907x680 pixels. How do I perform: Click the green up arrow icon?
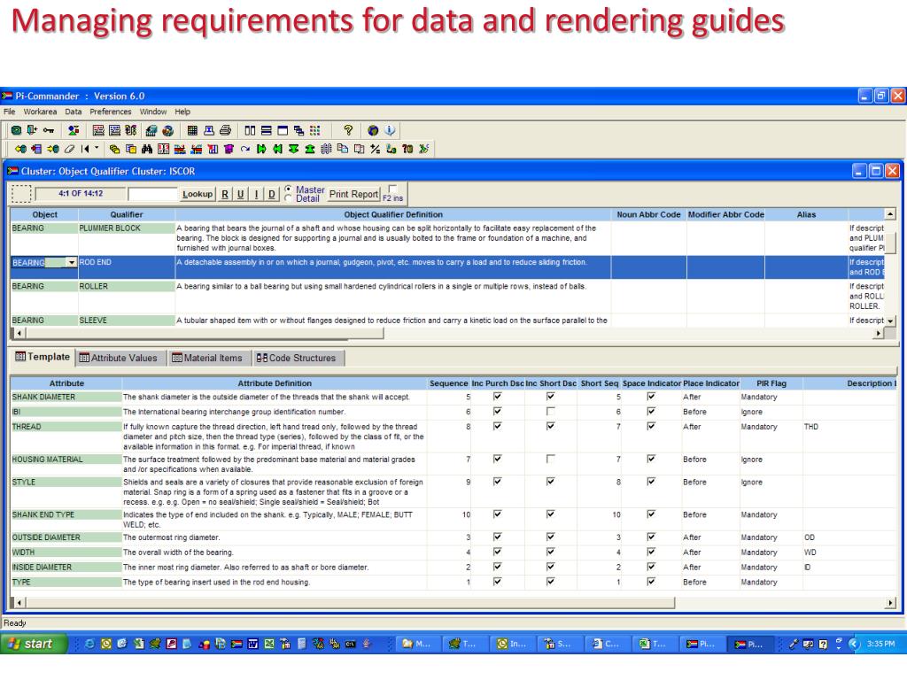pos(310,149)
